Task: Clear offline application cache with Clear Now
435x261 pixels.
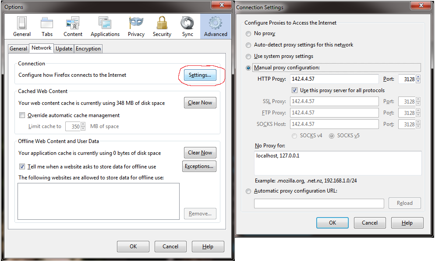Action: (200, 153)
